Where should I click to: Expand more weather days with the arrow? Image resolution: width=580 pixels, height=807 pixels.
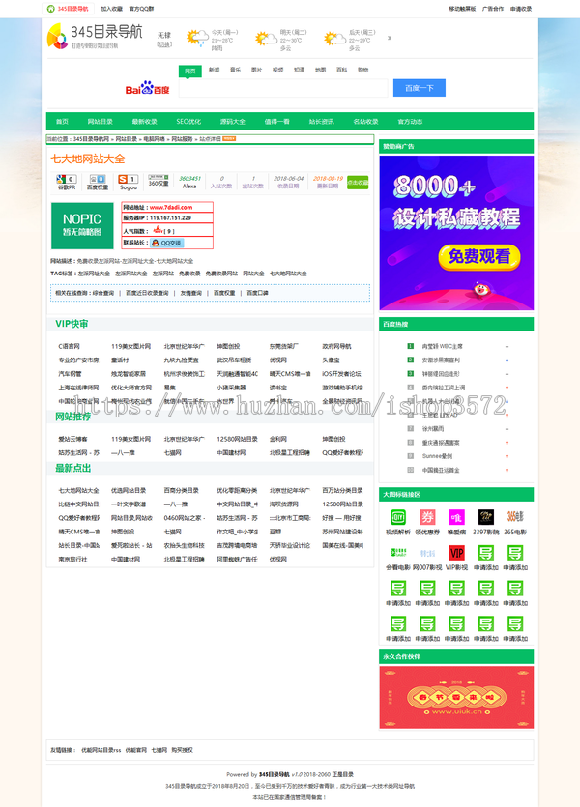(389, 38)
